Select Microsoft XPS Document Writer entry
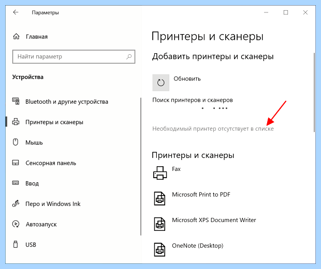 click(x=214, y=220)
